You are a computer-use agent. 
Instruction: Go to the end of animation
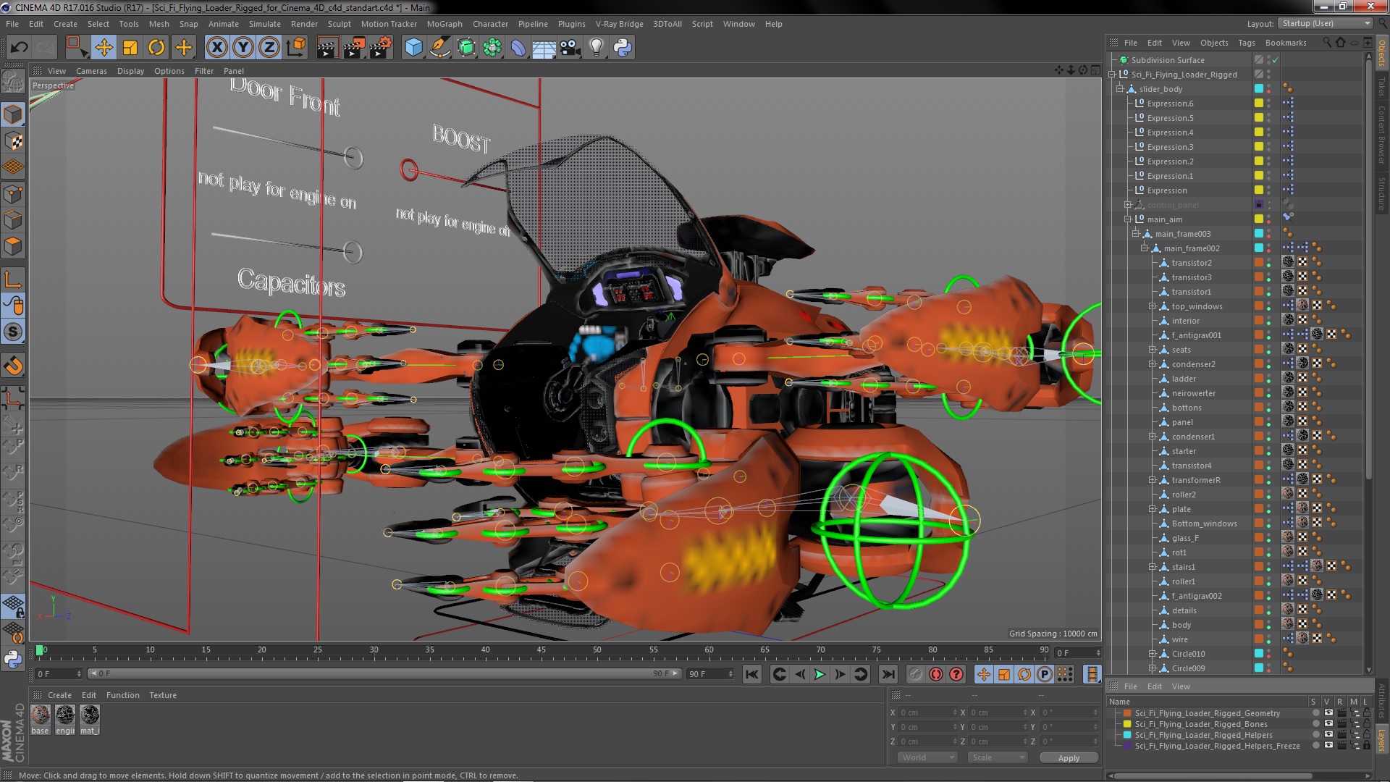pos(888,674)
